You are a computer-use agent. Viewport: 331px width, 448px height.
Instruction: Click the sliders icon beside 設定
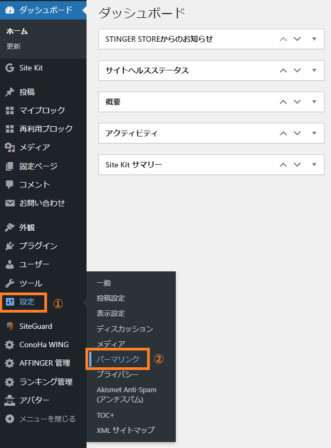click(10, 302)
